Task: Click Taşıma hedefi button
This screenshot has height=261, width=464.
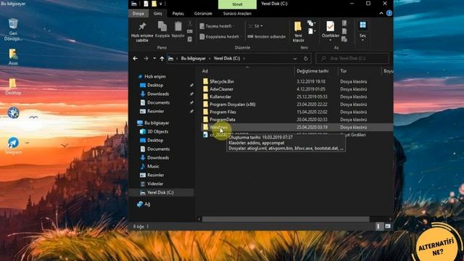Action: [216, 26]
